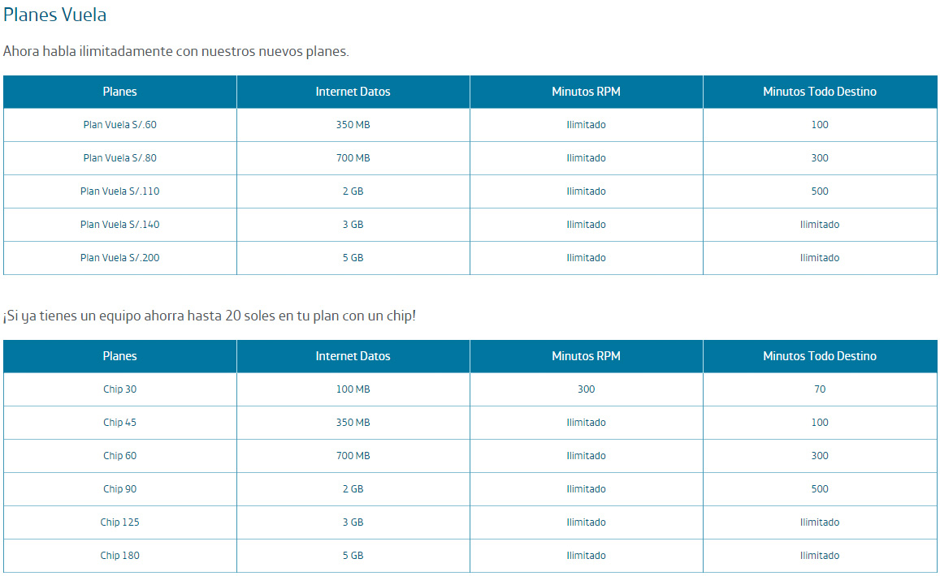This screenshot has width=940, height=576.
Task: Select the Chip 30 plan cell
Action: [120, 389]
